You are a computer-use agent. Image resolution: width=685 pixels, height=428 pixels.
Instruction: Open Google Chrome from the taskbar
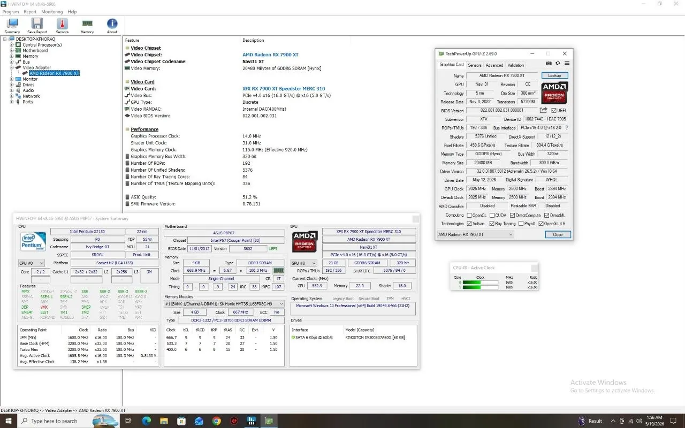pos(216,421)
